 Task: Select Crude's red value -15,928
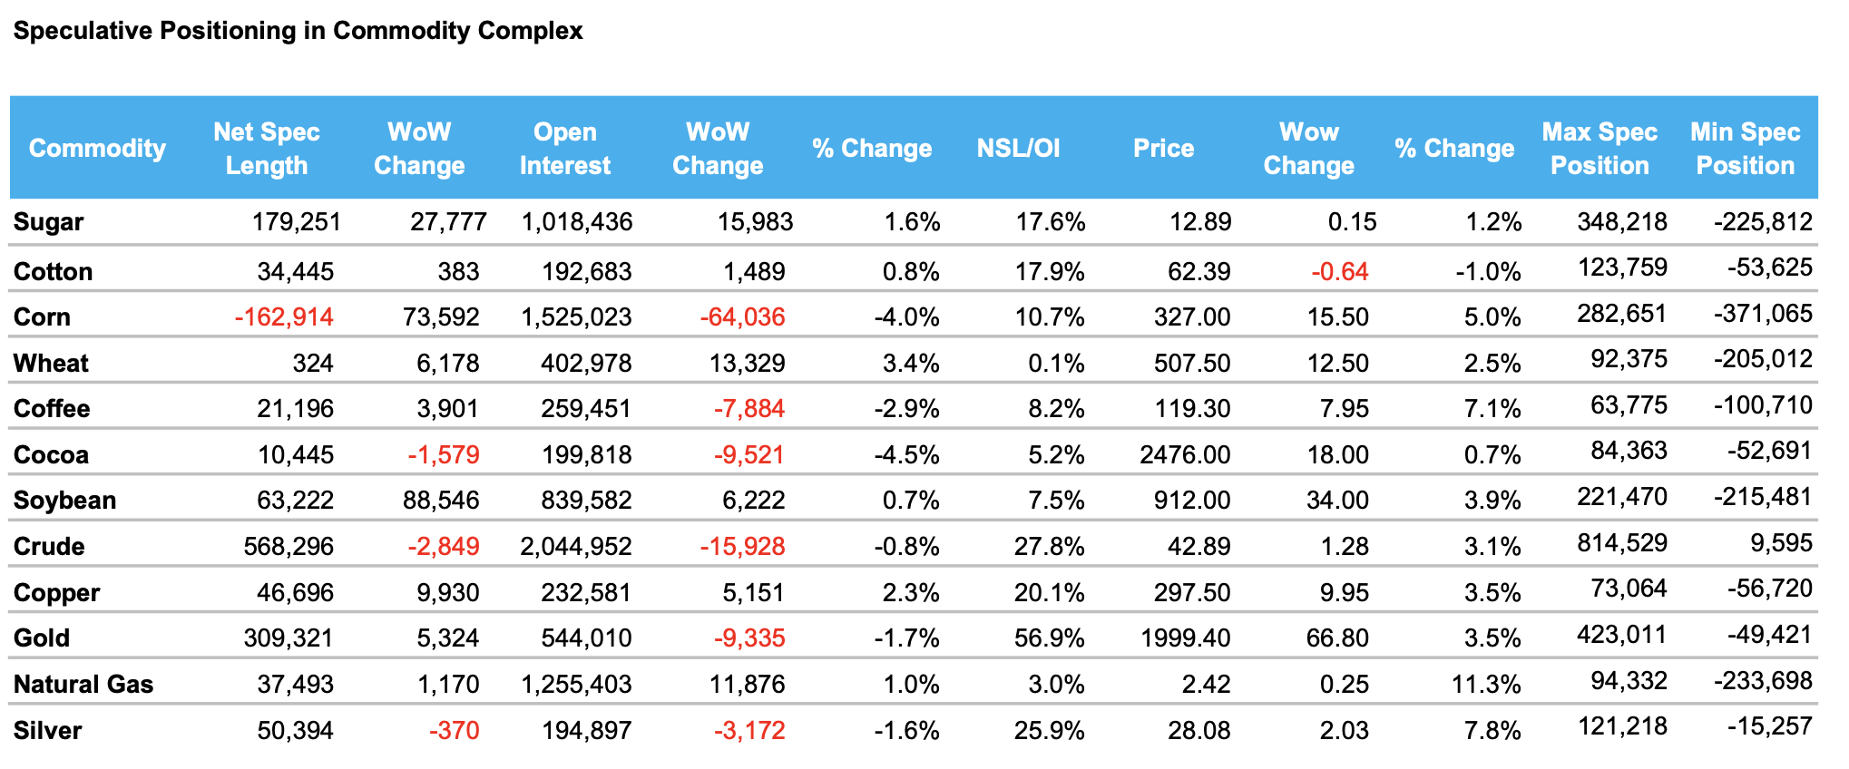pos(743,547)
